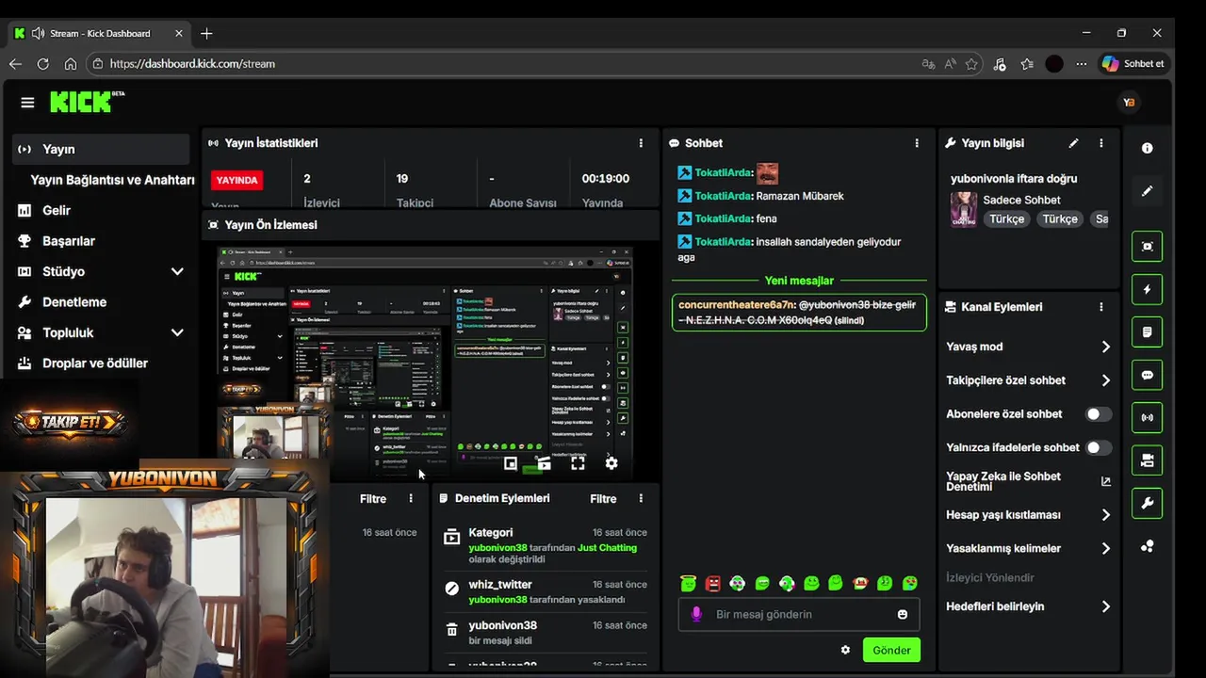Click the whiz_twitter moderation entry

(545, 591)
